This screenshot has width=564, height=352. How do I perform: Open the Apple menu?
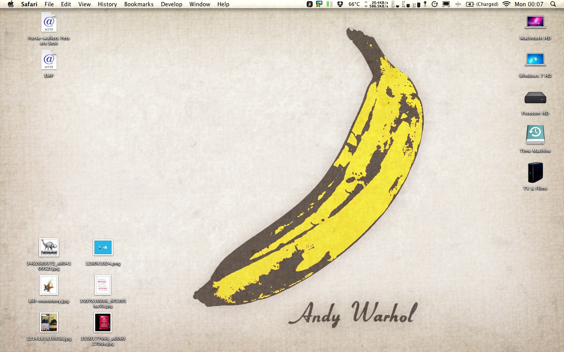click(11, 4)
